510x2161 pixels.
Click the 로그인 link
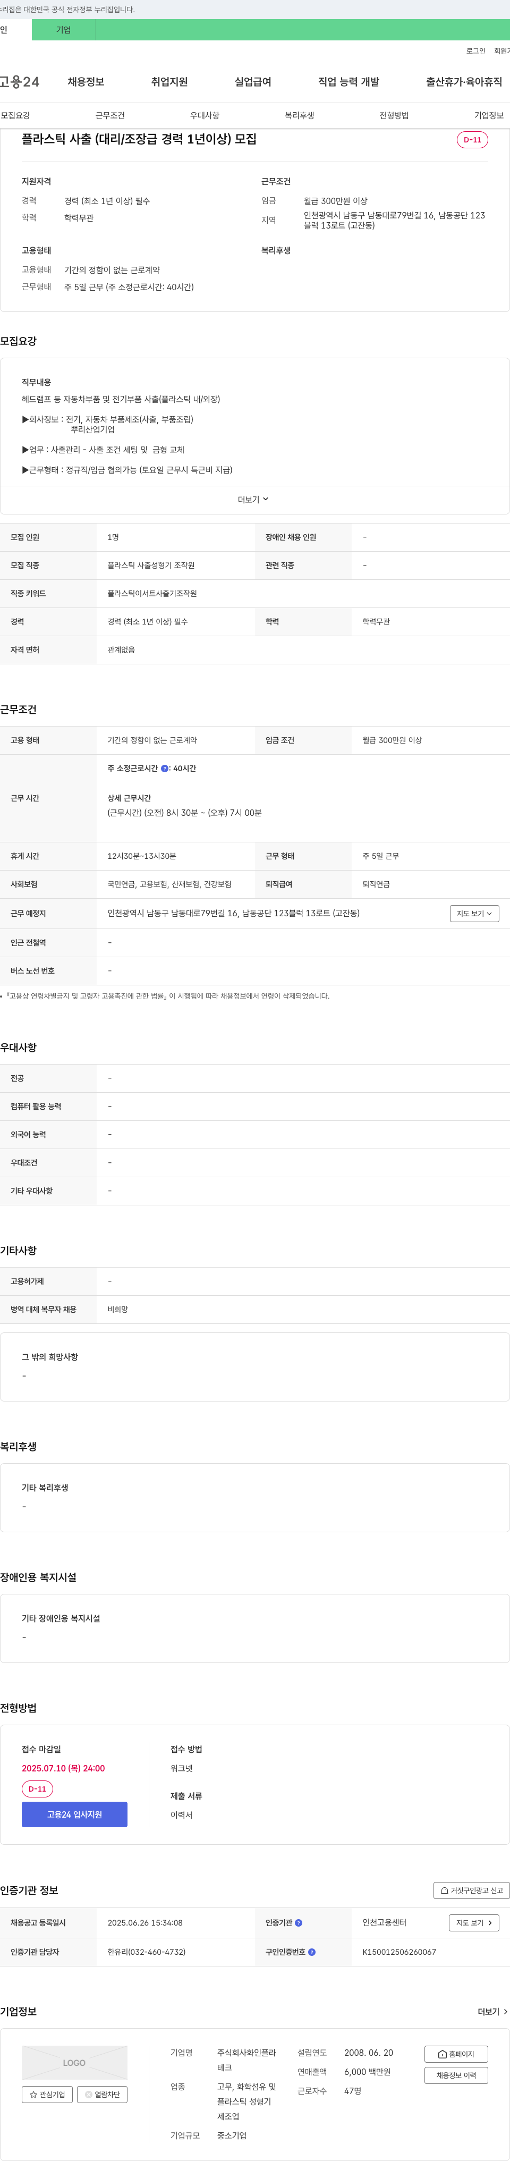coord(475,51)
